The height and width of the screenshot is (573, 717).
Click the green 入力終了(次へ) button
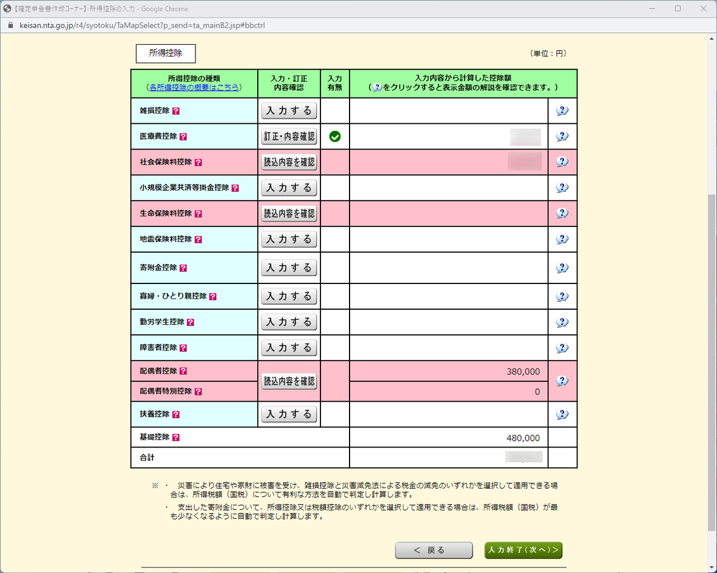click(523, 551)
